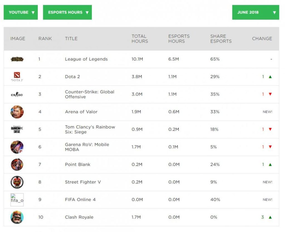Click the Garena RoV game icon
Screen dimensions: 285x232
(17, 147)
